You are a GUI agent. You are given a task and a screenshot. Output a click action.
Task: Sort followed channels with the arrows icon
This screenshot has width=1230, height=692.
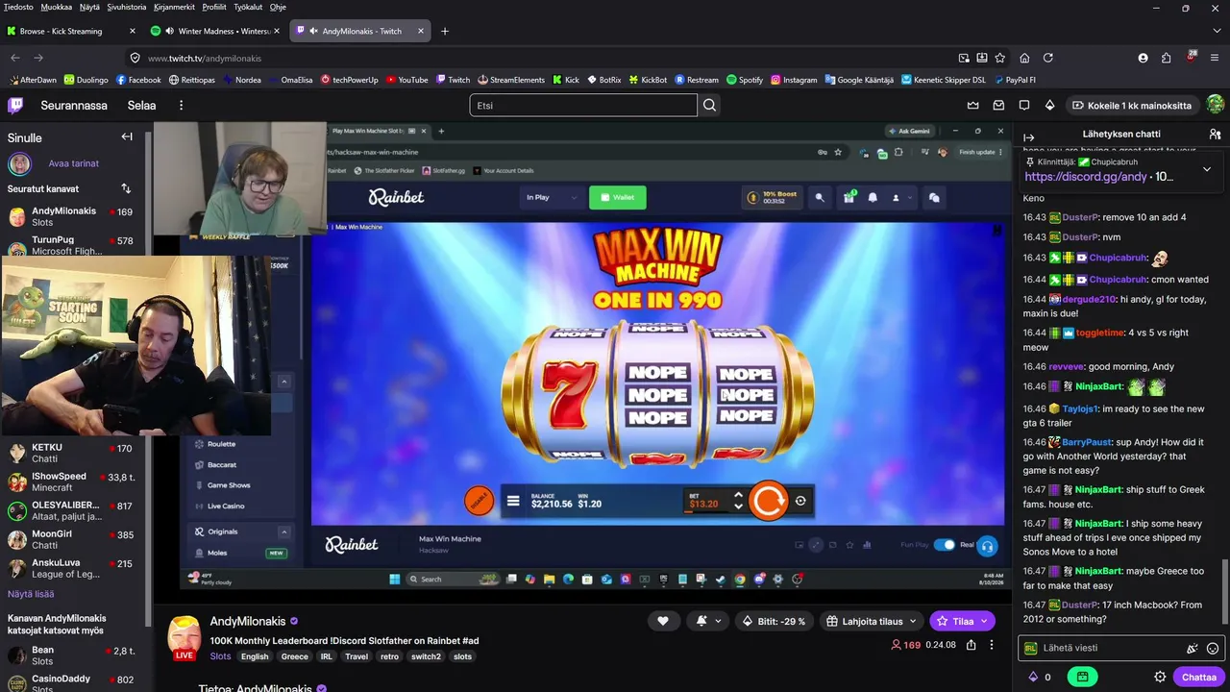(126, 188)
